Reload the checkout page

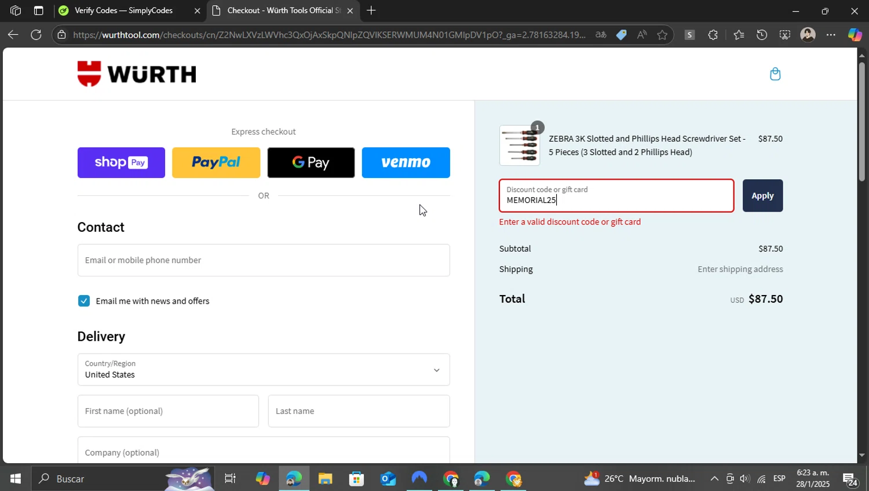pos(36,35)
